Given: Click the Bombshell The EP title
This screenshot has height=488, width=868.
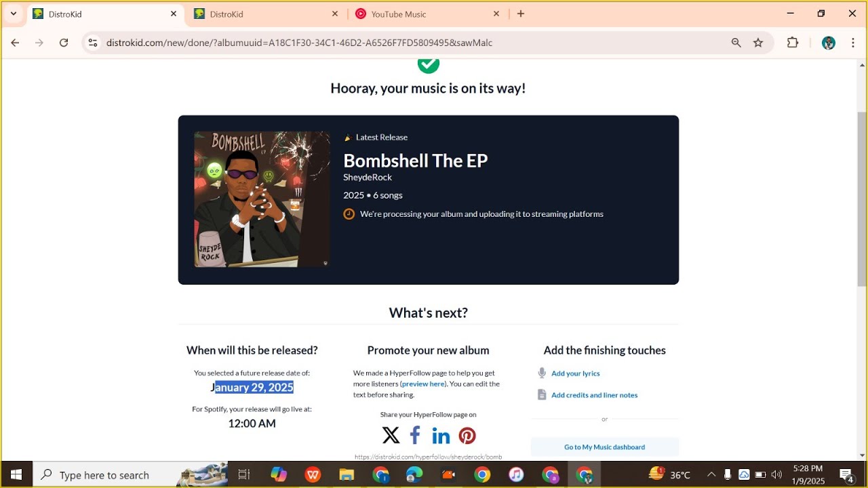Looking at the screenshot, I should click(x=415, y=161).
